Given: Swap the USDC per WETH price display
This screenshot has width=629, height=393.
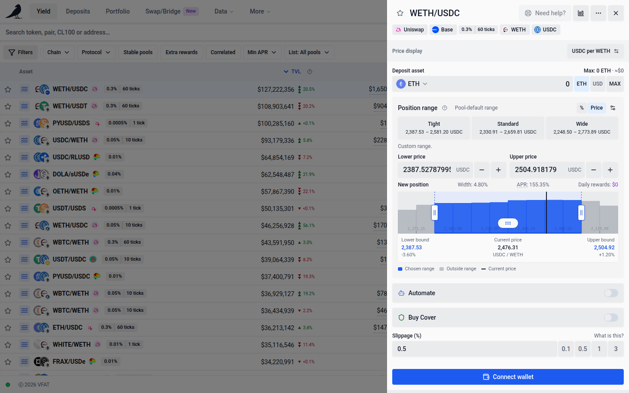Looking at the screenshot, I should pyautogui.click(x=595, y=51).
